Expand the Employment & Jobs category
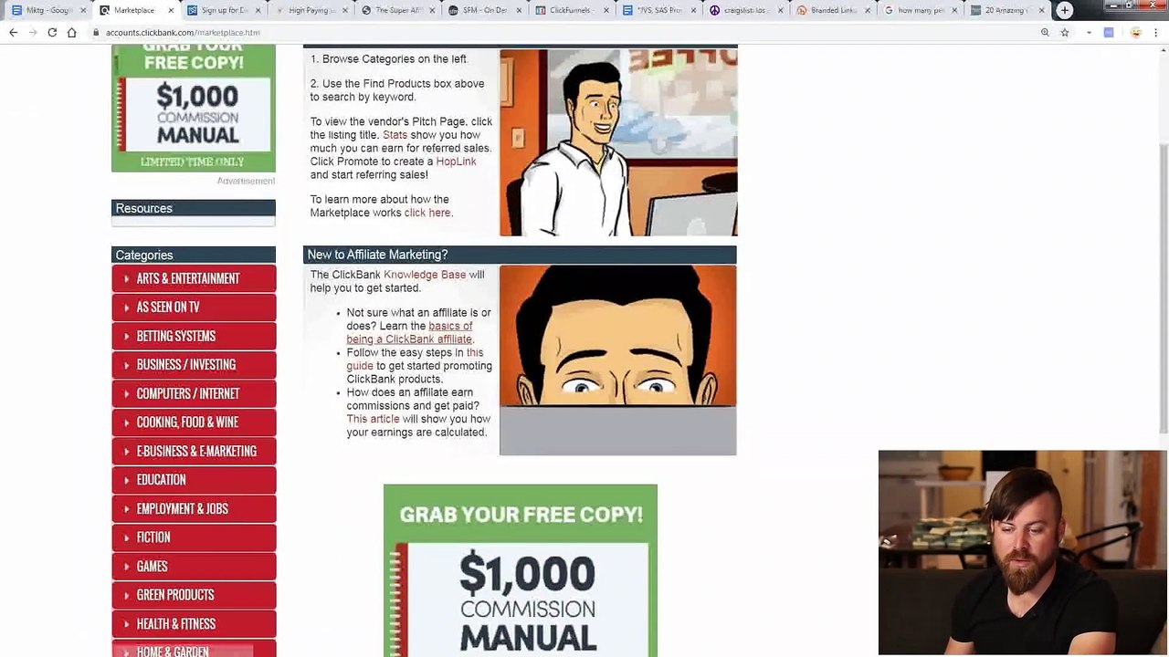Viewport: 1169px width, 657px height. point(194,508)
